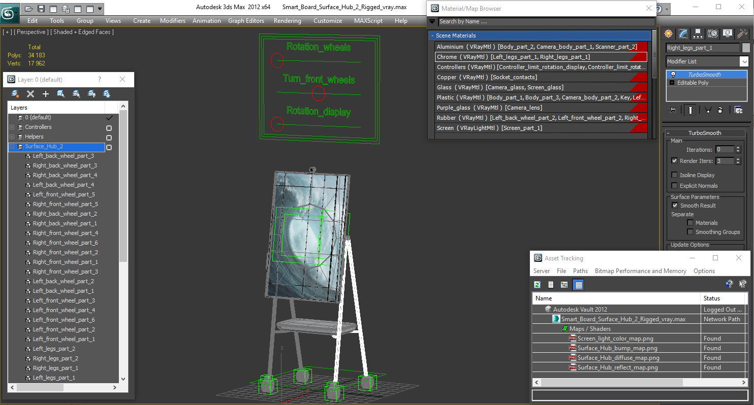The height and width of the screenshot is (405, 754).
Task: Click the Pin Stack icon
Action: click(673, 110)
